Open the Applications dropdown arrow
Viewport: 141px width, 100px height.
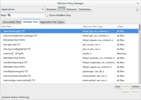[x=43, y=9]
